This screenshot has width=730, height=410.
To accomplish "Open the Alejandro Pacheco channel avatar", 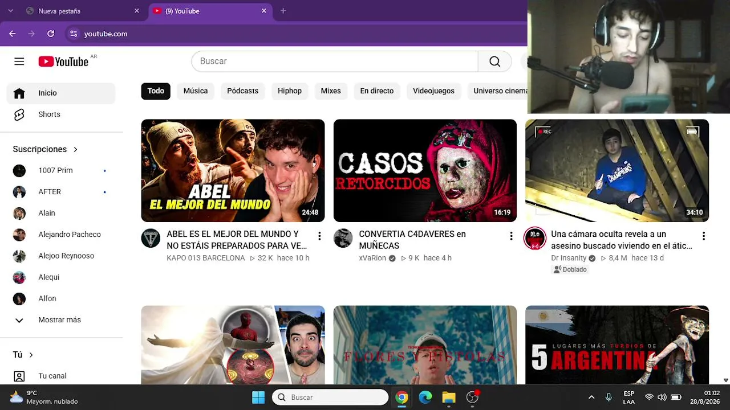I will [x=19, y=235].
